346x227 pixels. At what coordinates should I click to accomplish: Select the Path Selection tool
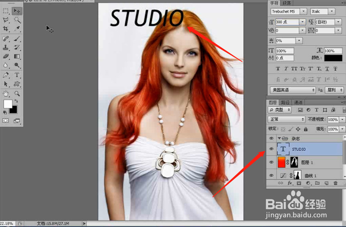click(x=6, y=84)
